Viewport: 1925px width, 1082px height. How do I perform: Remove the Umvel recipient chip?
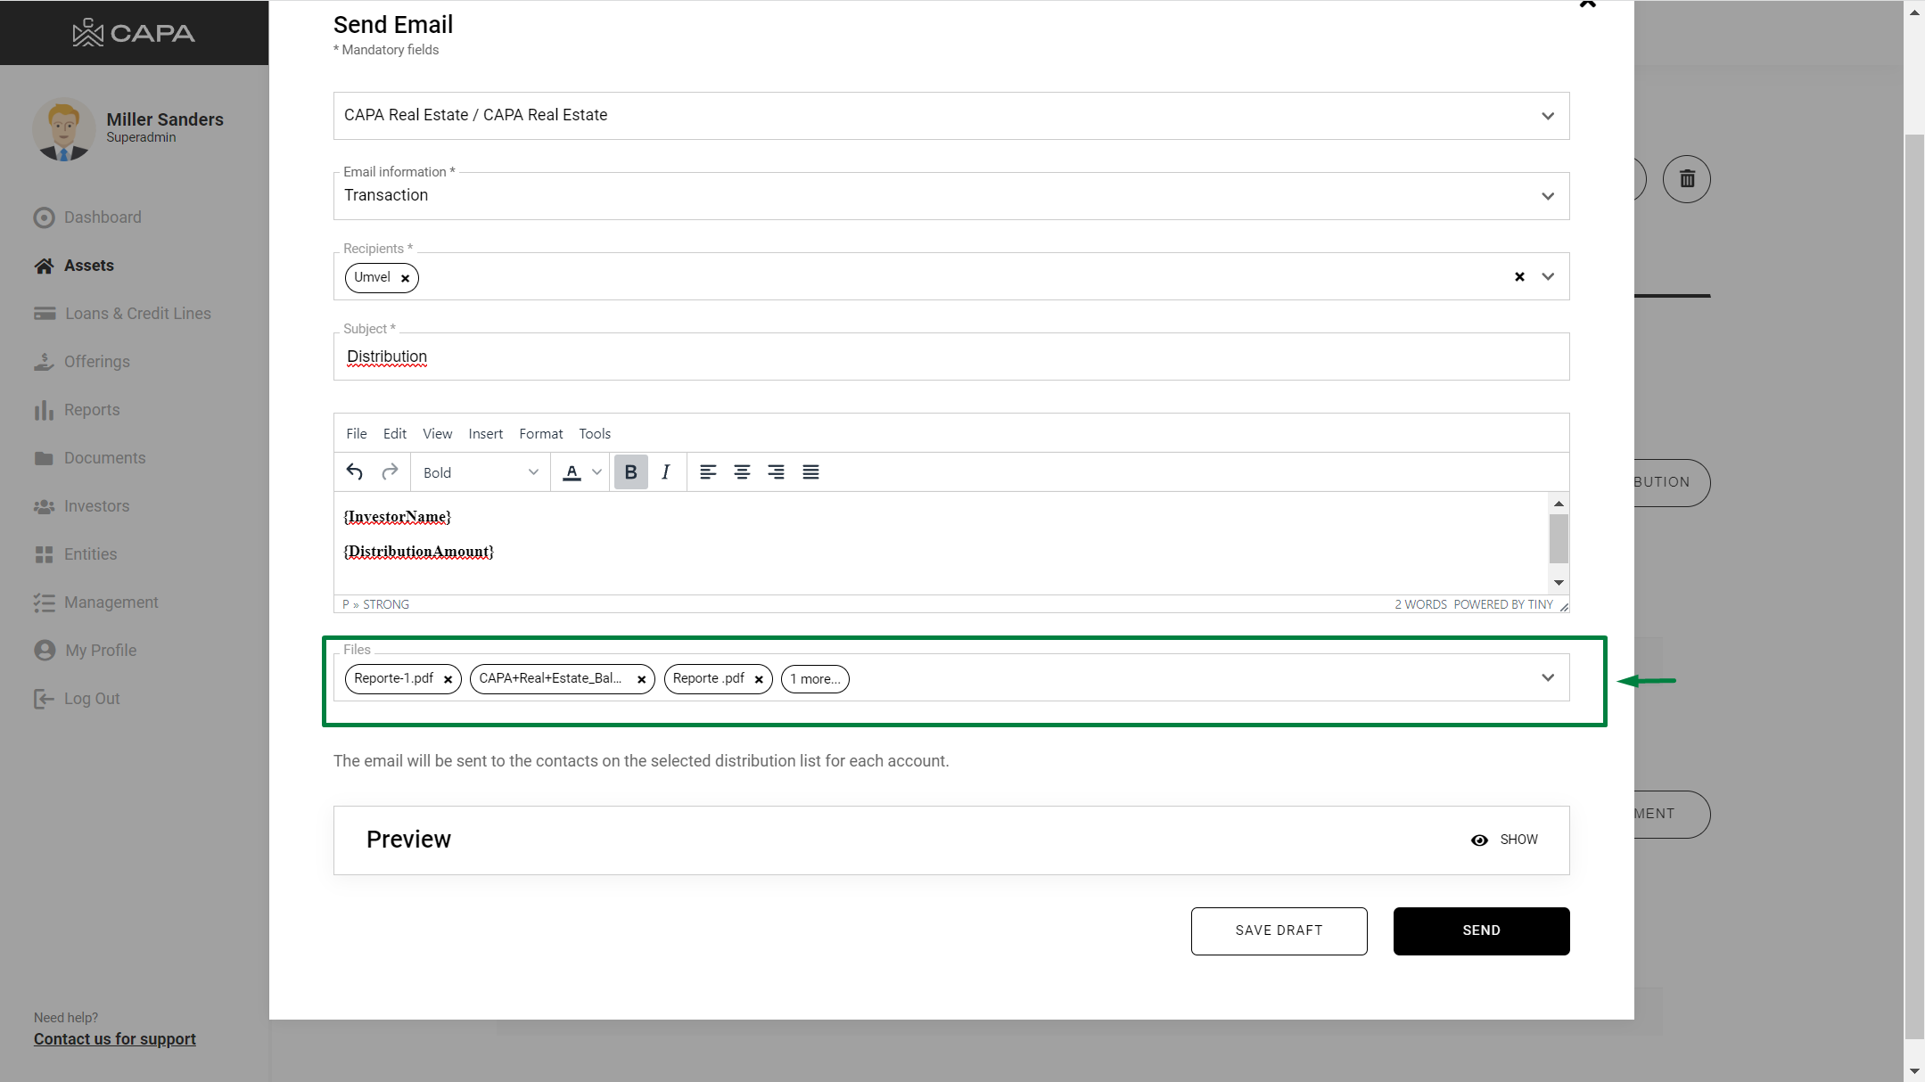click(405, 278)
